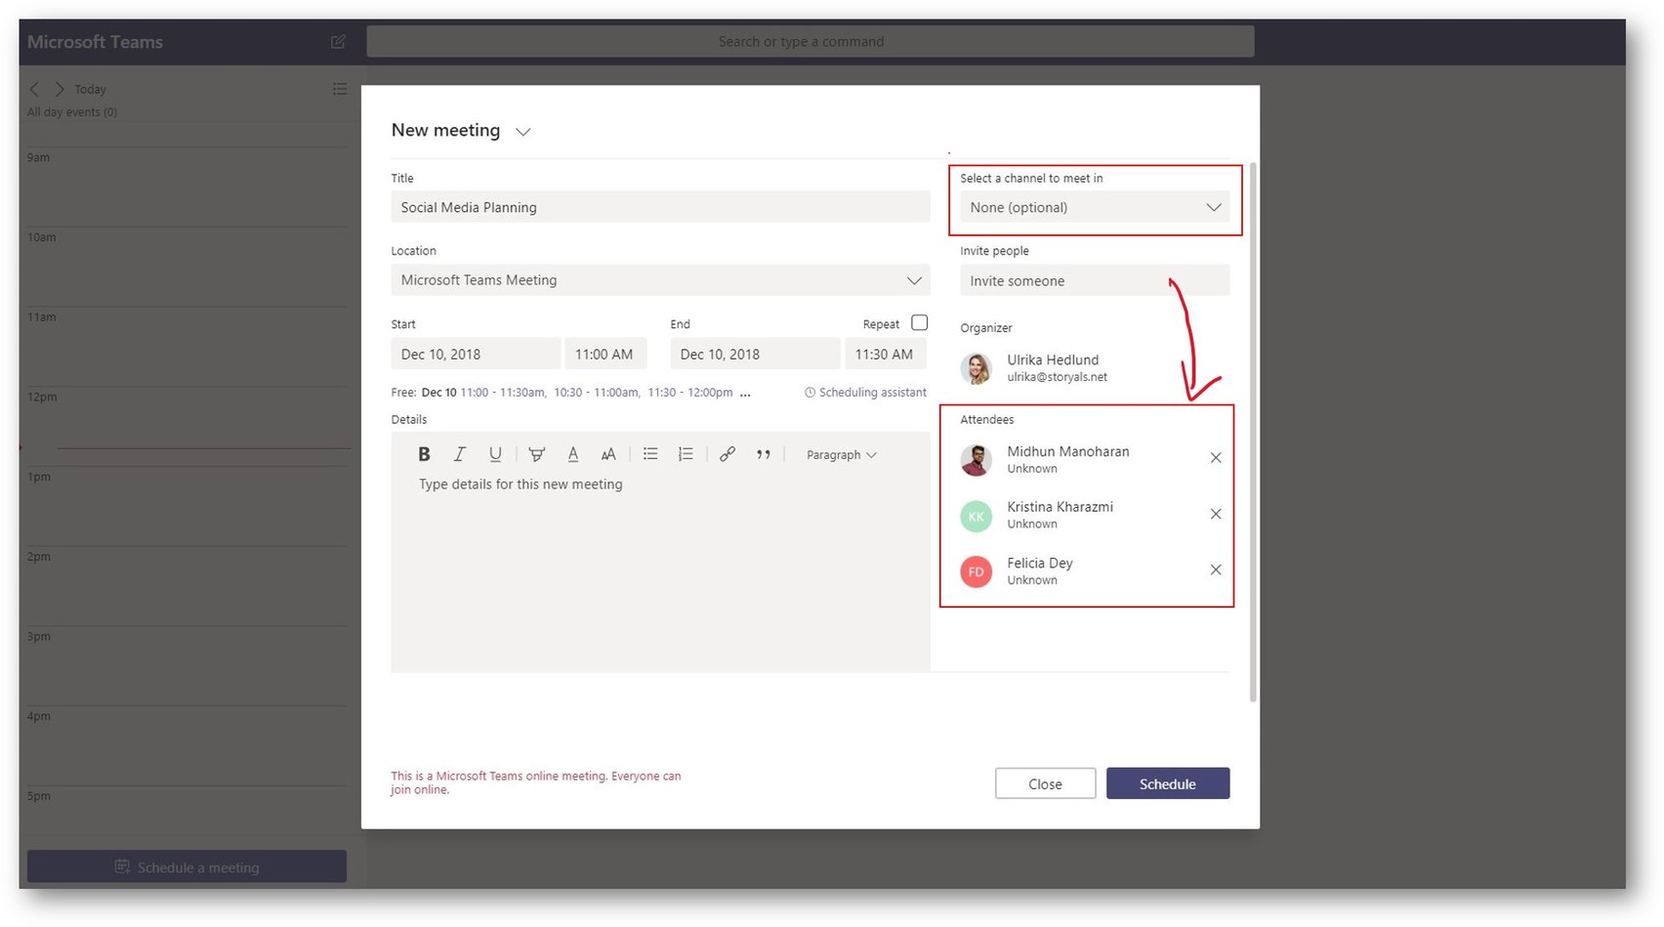This screenshot has width=1664, height=927.
Task: Click attendee name Midhun Manoharan
Action: tap(1068, 451)
